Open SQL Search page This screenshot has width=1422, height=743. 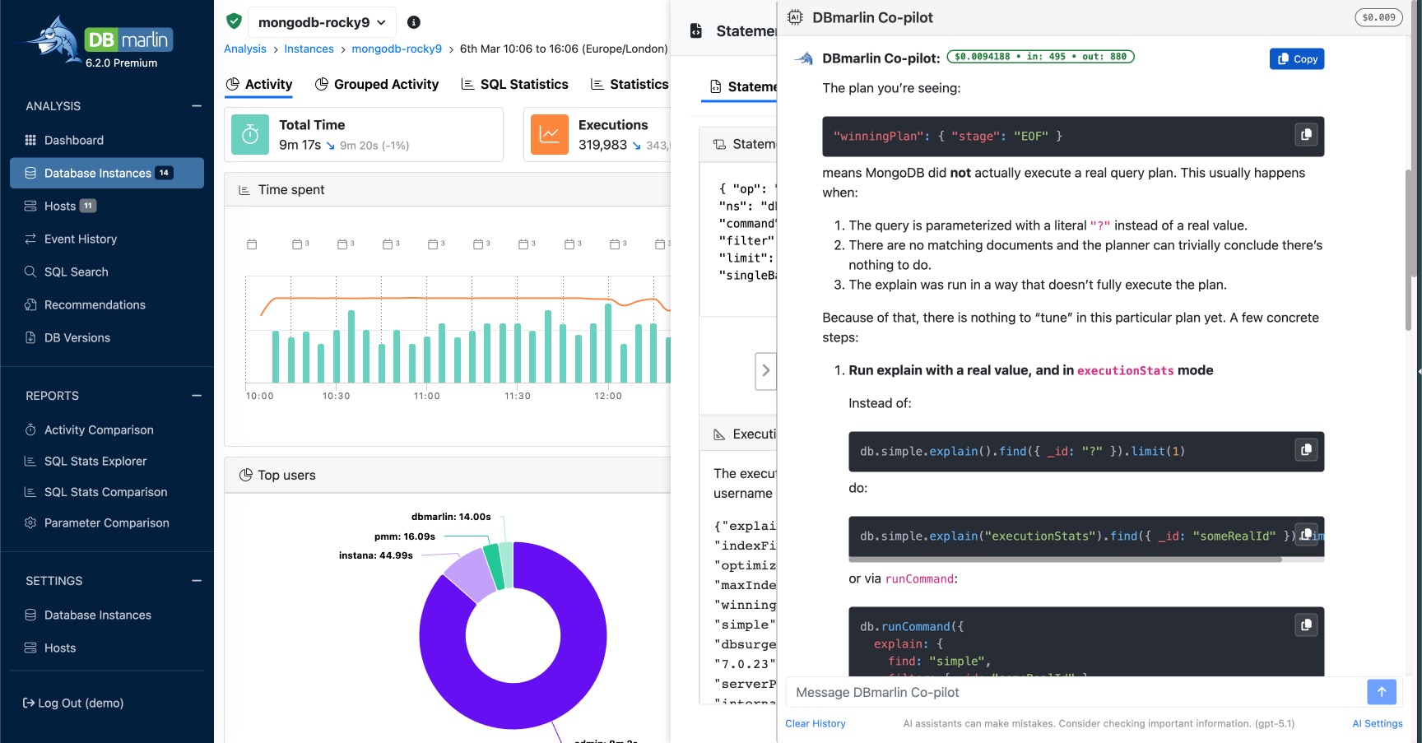click(x=107, y=272)
